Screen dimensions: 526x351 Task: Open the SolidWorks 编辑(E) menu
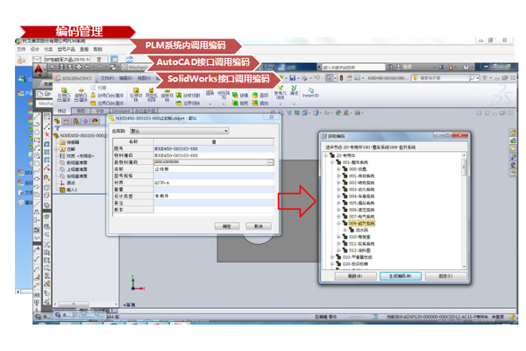tap(125, 78)
